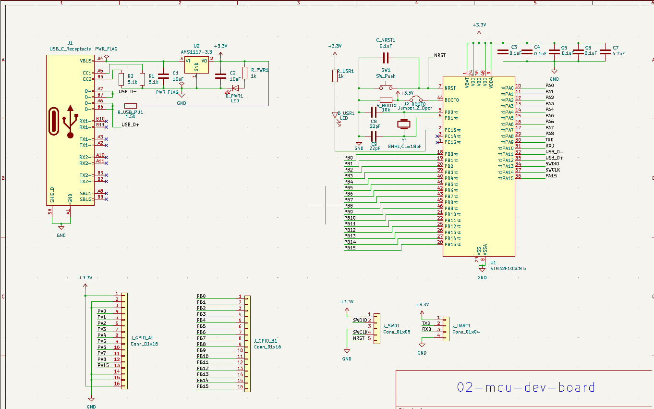This screenshot has height=409, width=654.
Task: Select the C2 10uF capacitor symbol
Action: [x=220, y=75]
